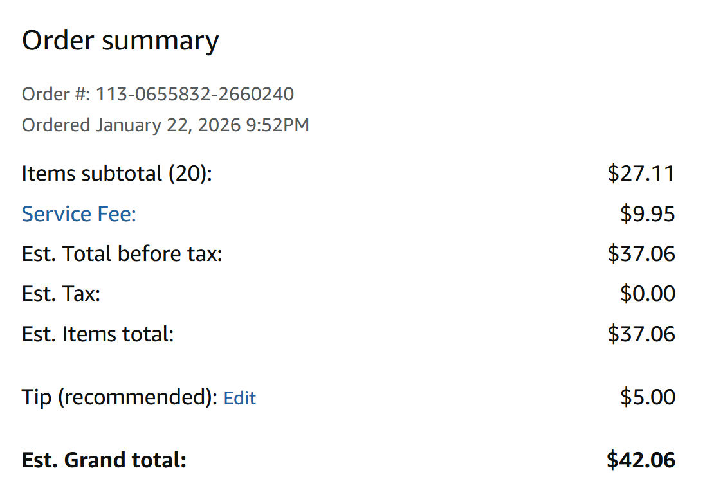The width and height of the screenshot is (705, 495).
Task: Click the 9:52PM order time
Action: pos(277,125)
